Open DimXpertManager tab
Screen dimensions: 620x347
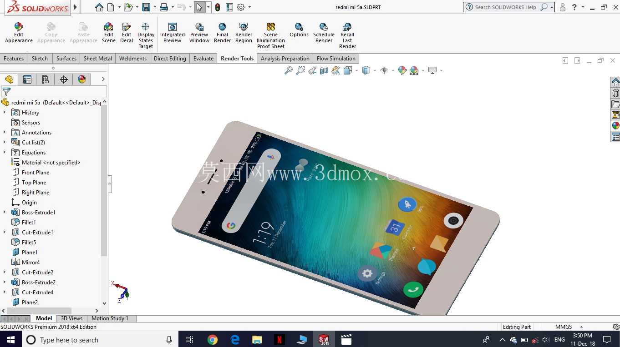(x=64, y=79)
